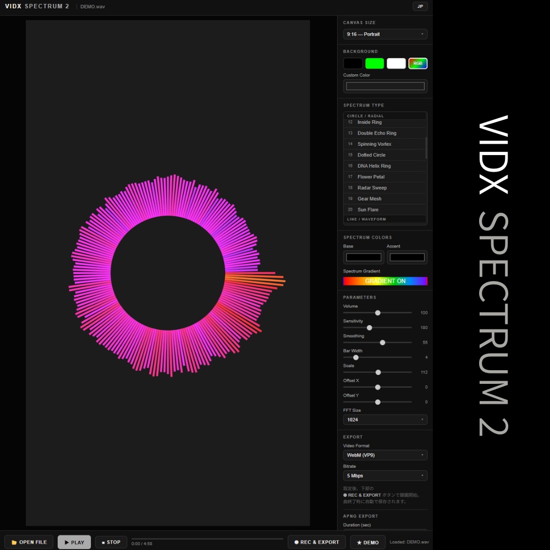
Task: Select Dotted Circle spectrum type
Action: tap(385, 155)
